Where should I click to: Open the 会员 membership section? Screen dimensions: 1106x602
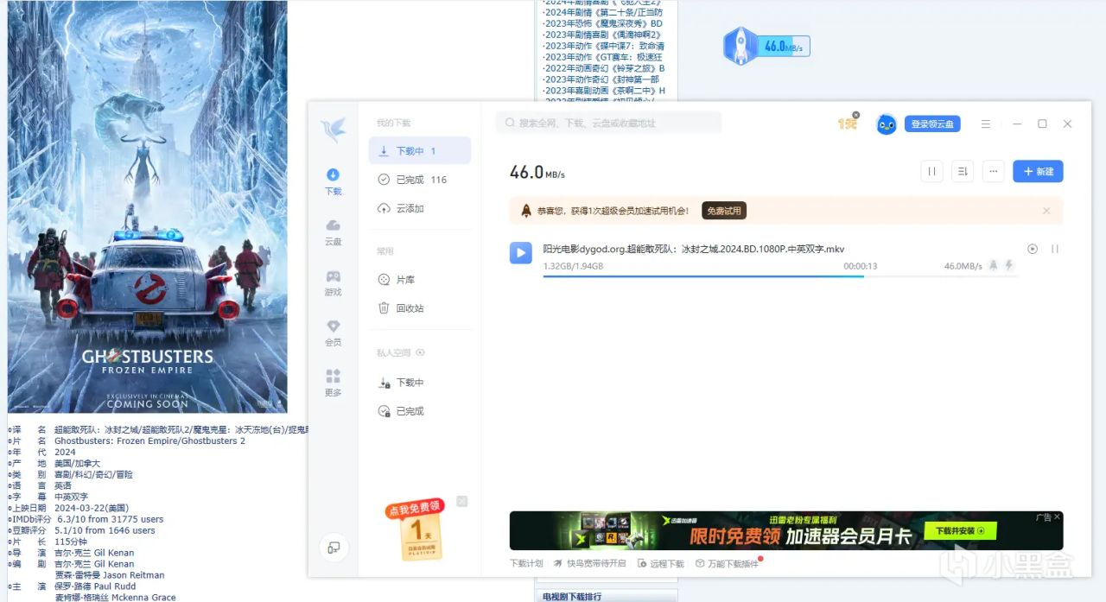[334, 333]
